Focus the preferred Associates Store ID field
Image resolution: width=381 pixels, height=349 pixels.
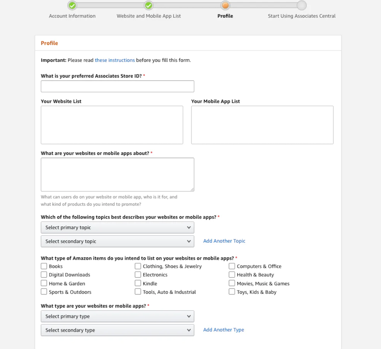coord(117,86)
